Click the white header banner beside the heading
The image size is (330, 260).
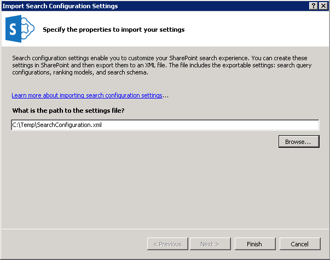pyautogui.click(x=252, y=29)
